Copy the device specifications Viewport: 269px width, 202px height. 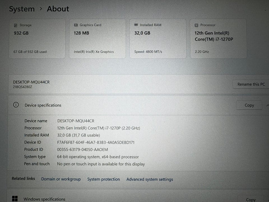point(249,105)
